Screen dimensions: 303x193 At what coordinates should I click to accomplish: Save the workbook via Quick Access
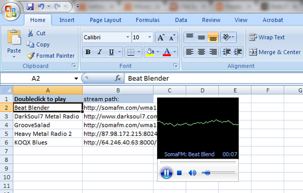(x=31, y=7)
